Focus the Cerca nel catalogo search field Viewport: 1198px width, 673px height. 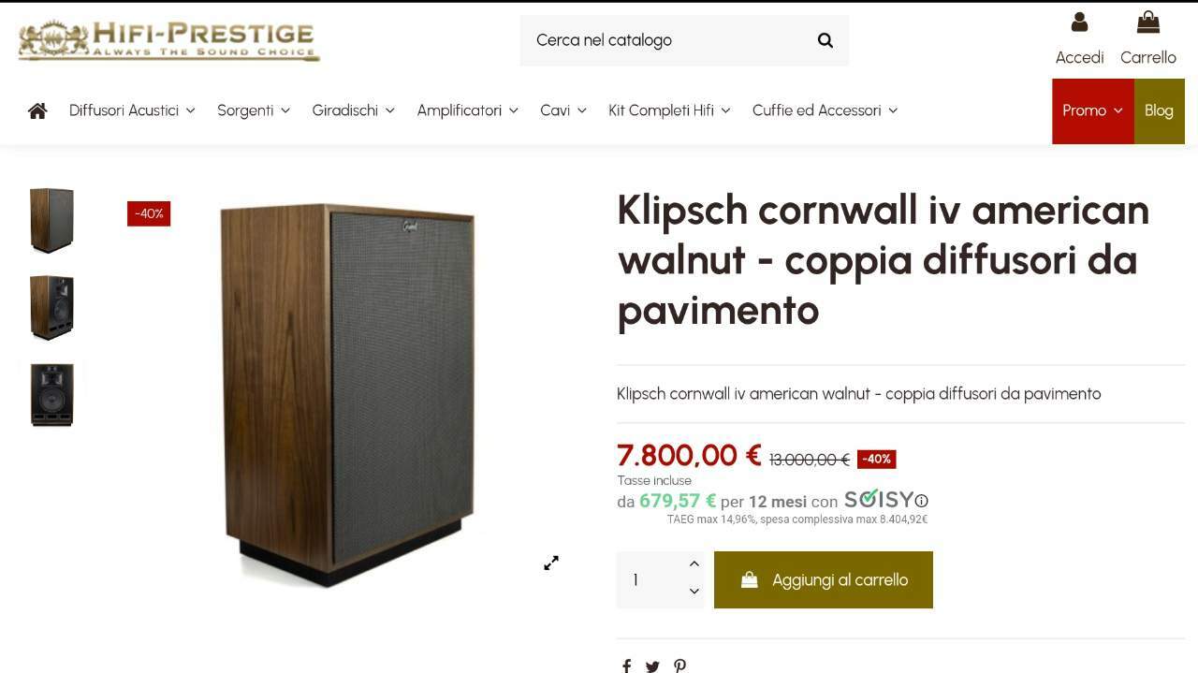point(666,40)
